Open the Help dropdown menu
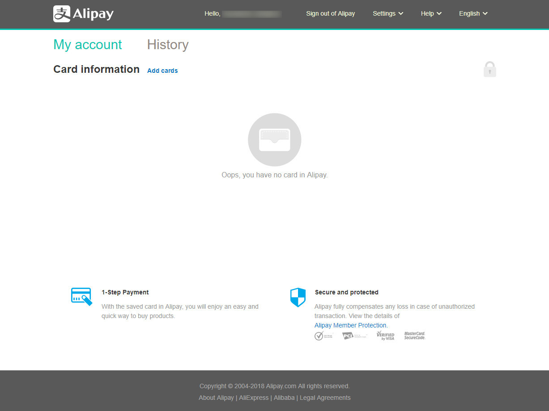549x411 pixels. pyautogui.click(x=431, y=13)
